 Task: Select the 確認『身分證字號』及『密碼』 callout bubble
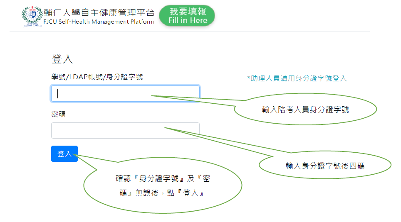pos(163,185)
